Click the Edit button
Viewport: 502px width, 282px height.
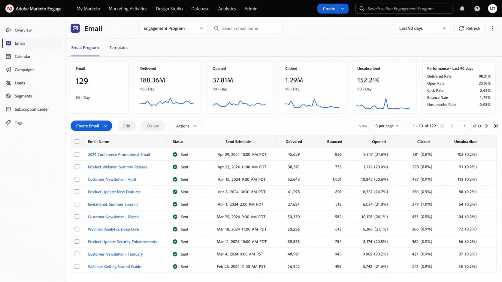(127, 126)
